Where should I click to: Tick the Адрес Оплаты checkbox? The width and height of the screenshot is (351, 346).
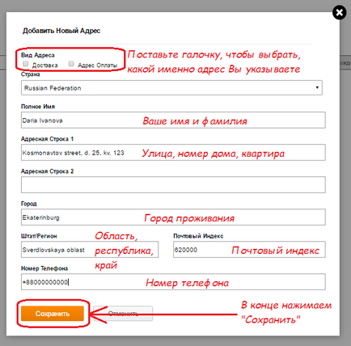coord(71,64)
